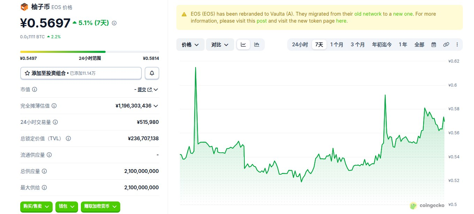The height and width of the screenshot is (214, 474).
Task: Click the market cap submit link
Action: [144, 89]
